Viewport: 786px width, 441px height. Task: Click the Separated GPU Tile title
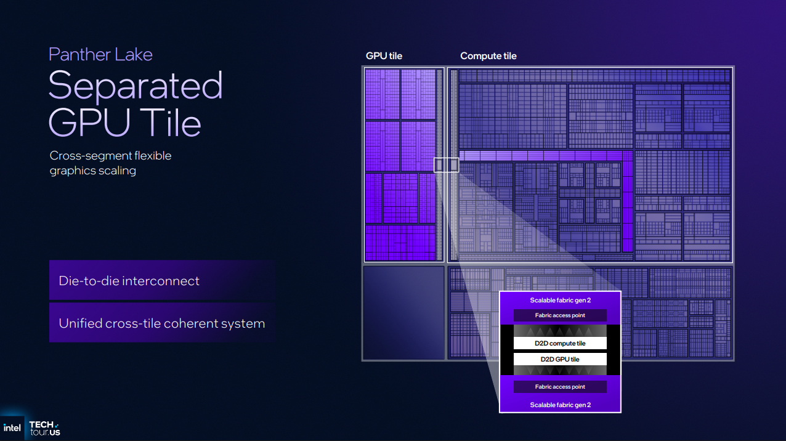[x=135, y=103]
